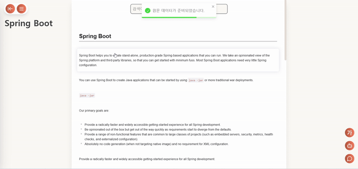358x169 pixels.
Task: Dismiss the toast notification with the X
Action: click(x=213, y=7)
